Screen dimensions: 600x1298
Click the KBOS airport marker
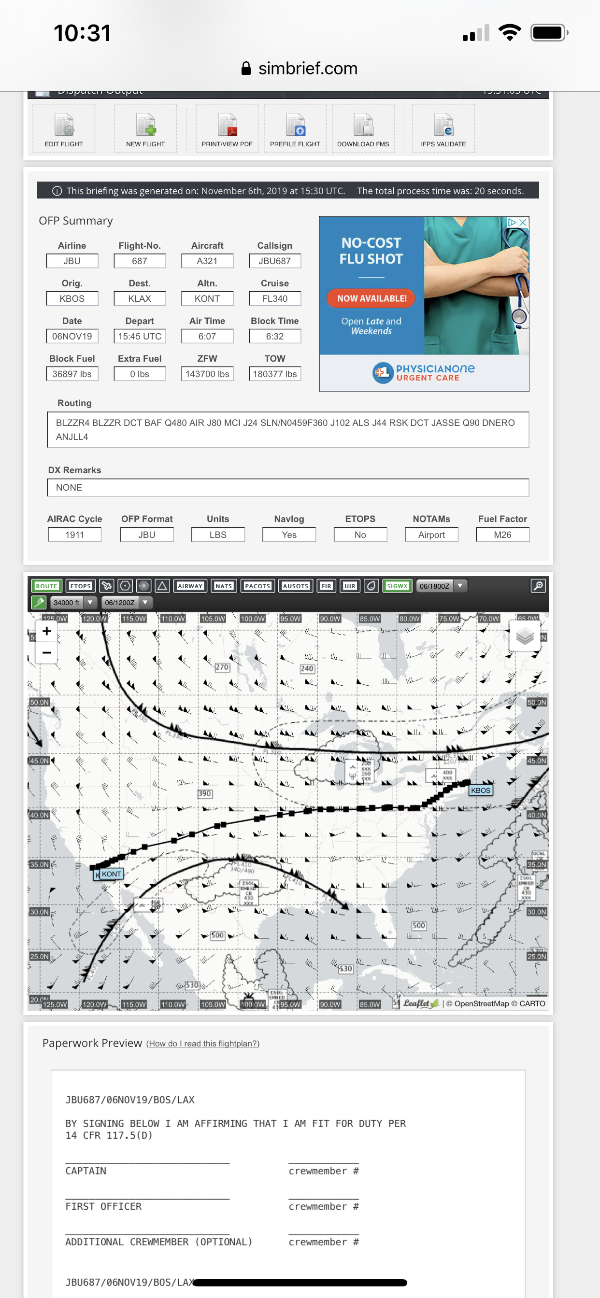[480, 790]
